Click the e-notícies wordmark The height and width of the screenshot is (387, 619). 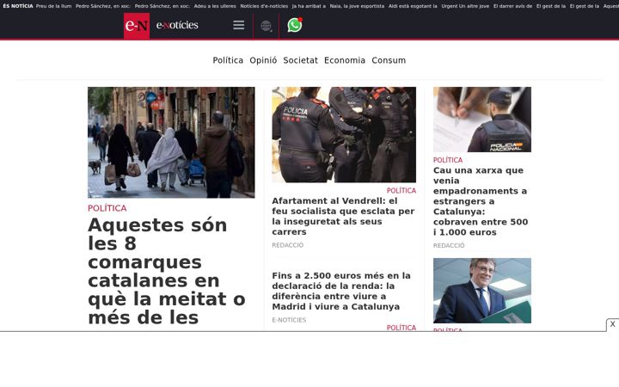[177, 25]
